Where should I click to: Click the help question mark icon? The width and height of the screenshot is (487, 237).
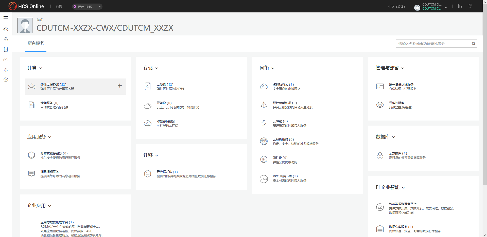[x=470, y=6]
